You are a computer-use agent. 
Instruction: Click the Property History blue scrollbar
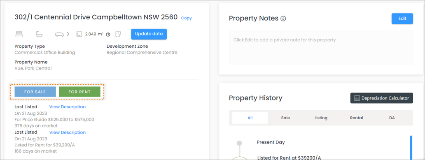tap(411, 148)
